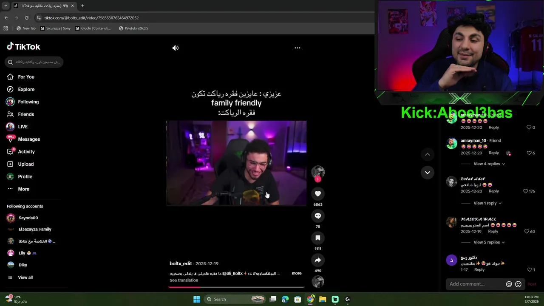Open the creator's avatar beside video
Screen dimensions: 544x306
(x=318, y=172)
